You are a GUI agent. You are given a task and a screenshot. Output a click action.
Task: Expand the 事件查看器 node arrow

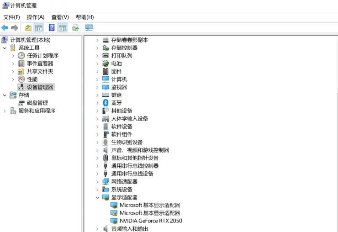point(13,64)
